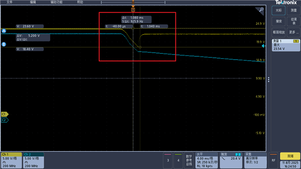The width and height of the screenshot is (301, 169).
Task: Click the C1 channel ground indicator
Action: click(5, 114)
